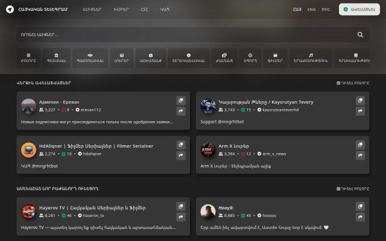
Task: Click the Kaysrutyan Tevery channel avatar
Action: pos(208,106)
